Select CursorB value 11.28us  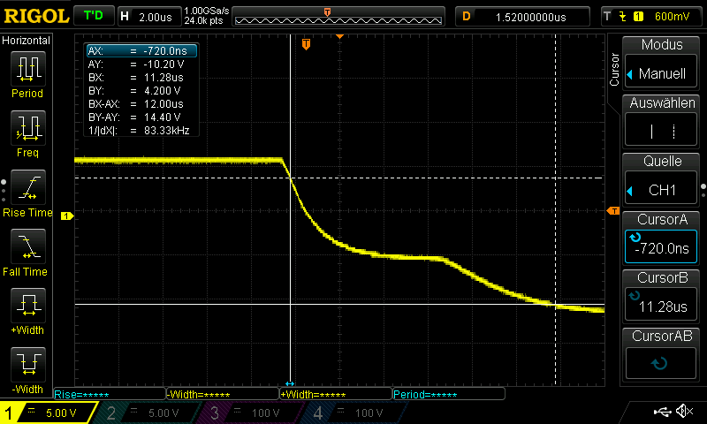tap(661, 298)
